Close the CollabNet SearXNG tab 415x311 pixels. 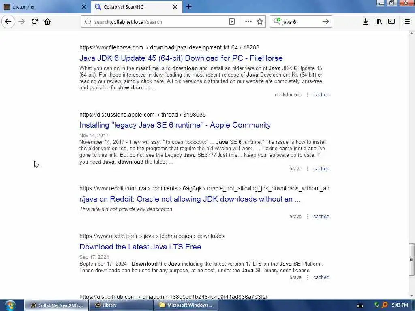[x=175, y=7]
